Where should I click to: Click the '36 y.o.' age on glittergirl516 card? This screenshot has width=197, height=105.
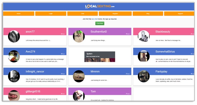click(x=63, y=94)
